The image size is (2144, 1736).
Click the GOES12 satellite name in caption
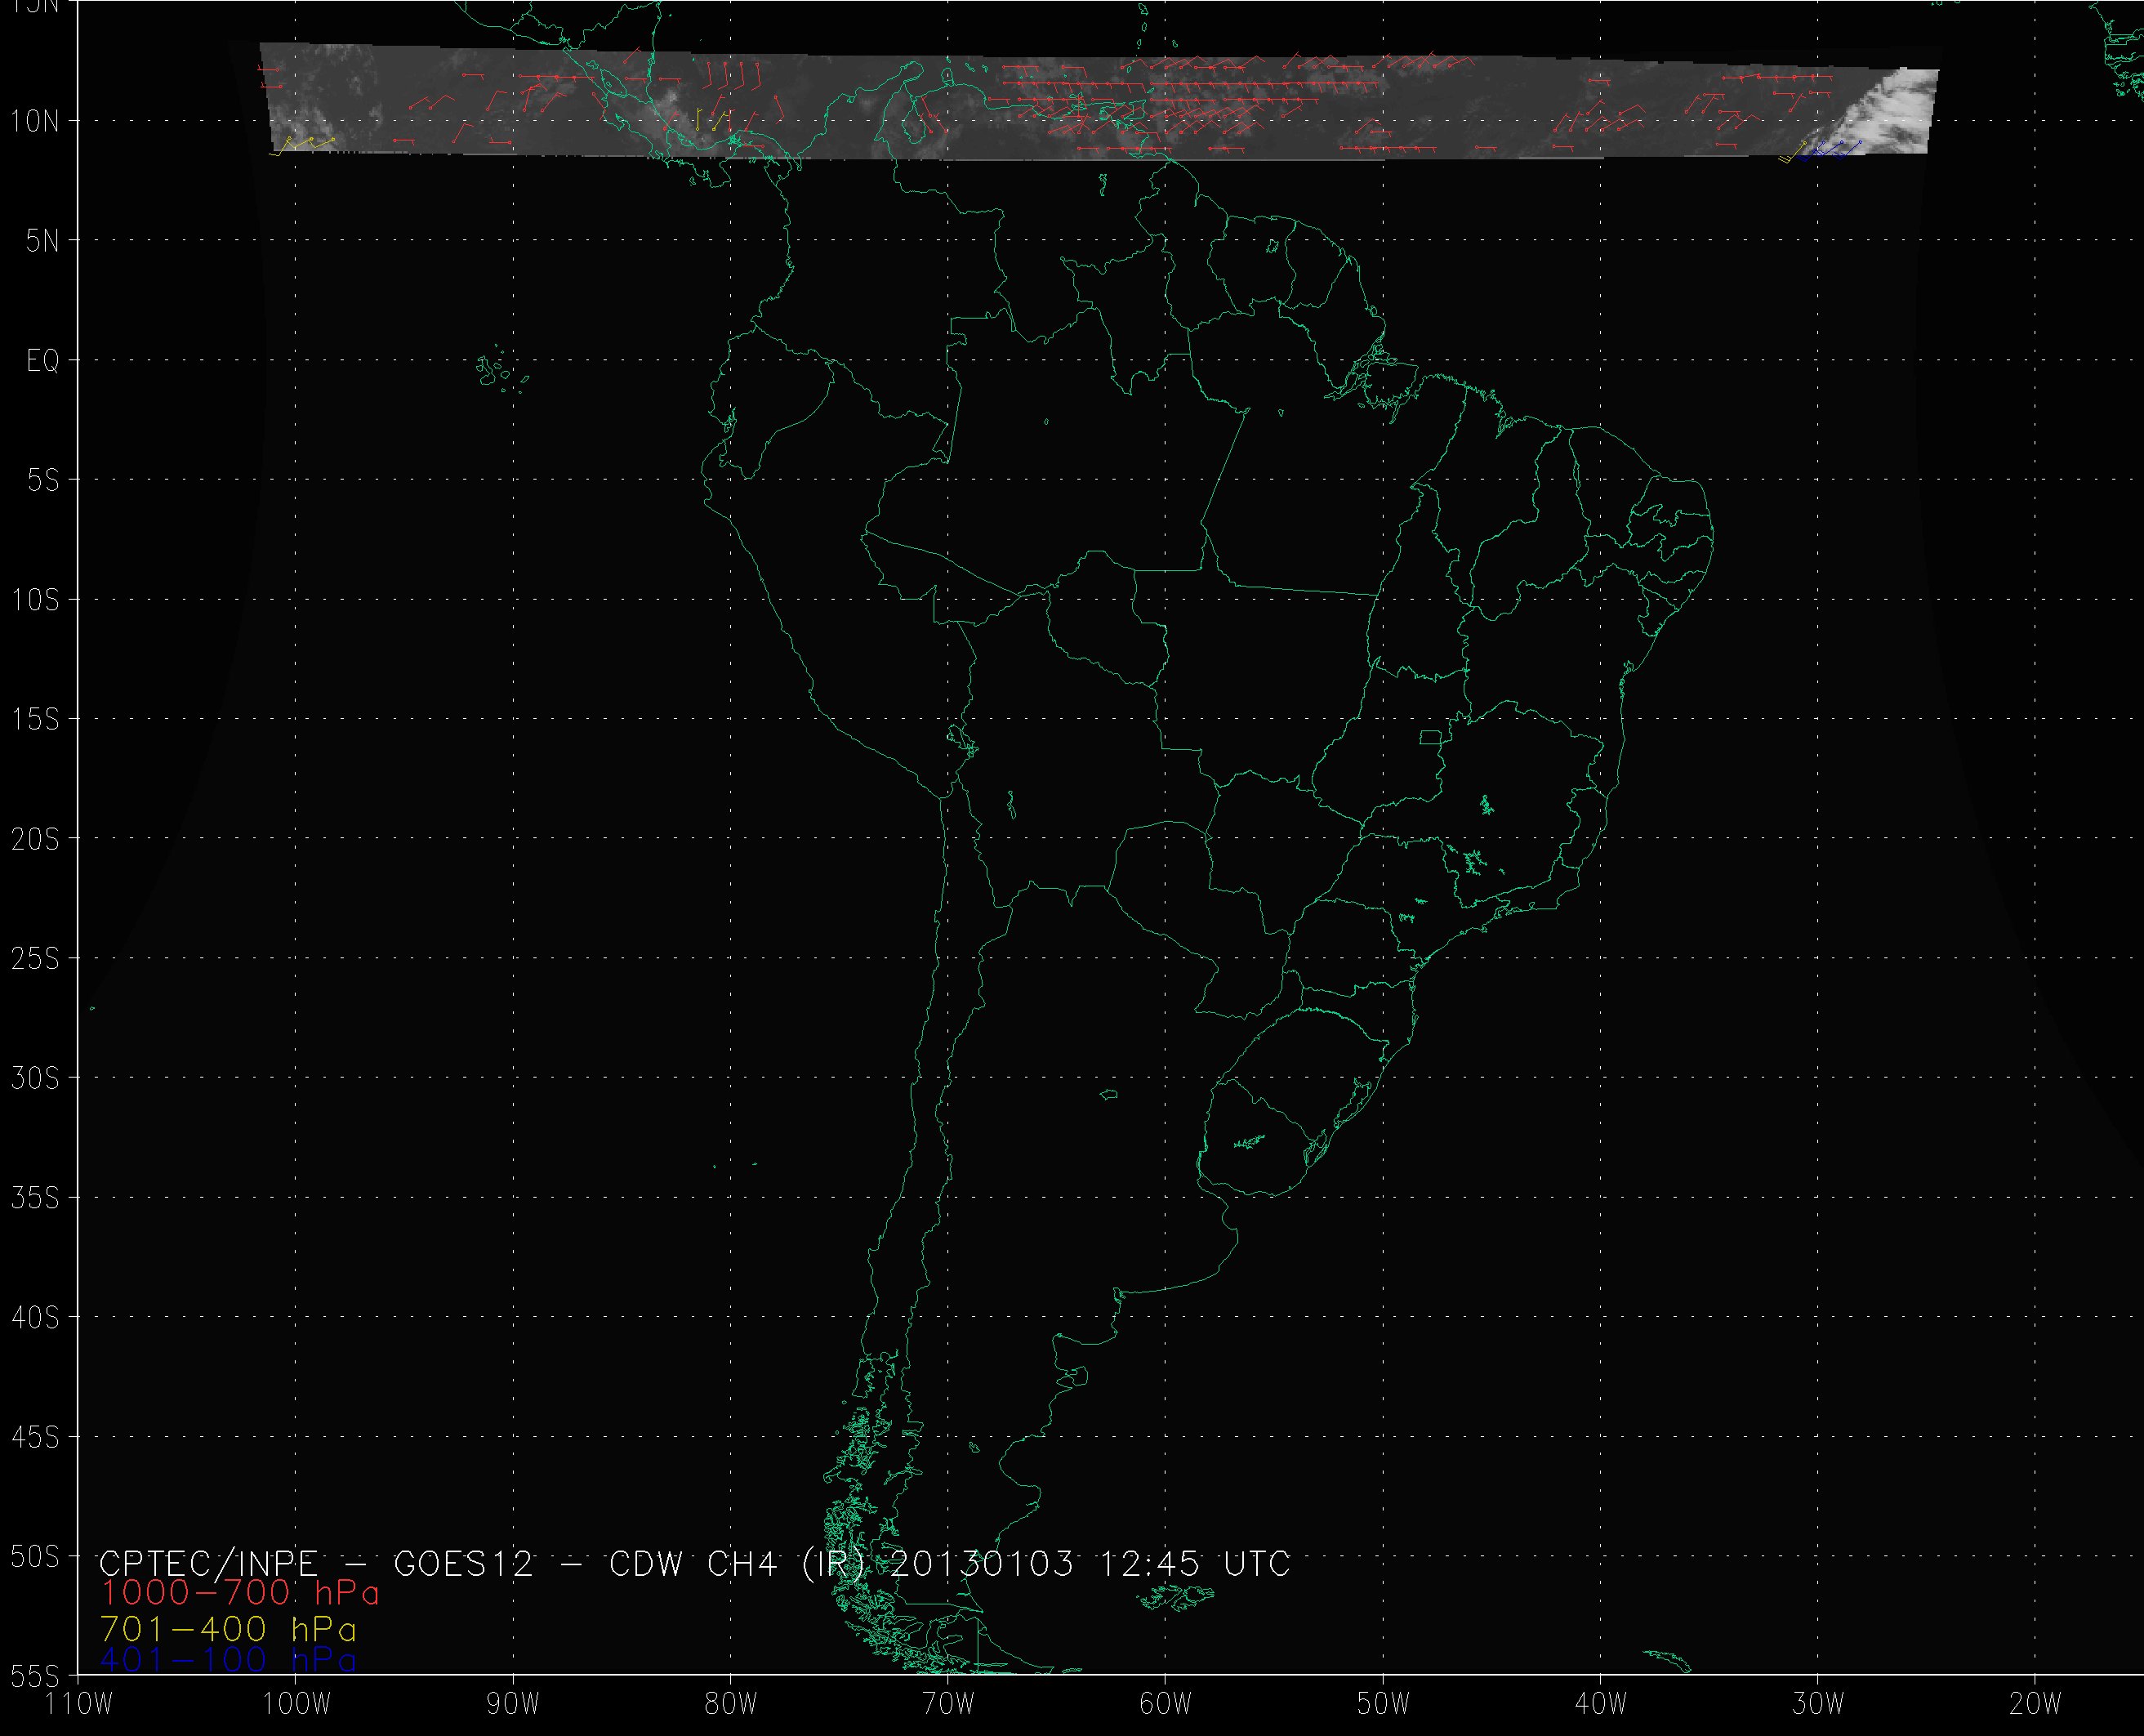pyautogui.click(x=464, y=1563)
